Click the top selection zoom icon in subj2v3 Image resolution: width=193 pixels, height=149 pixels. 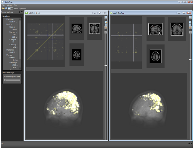[x=106, y=17]
